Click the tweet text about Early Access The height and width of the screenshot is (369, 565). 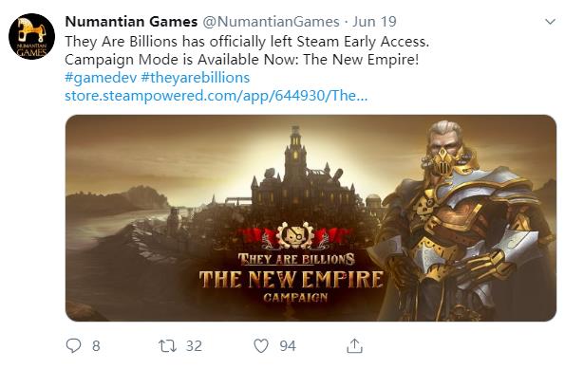(247, 42)
